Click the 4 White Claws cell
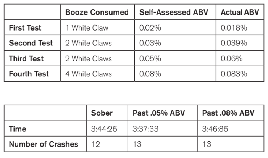The image size is (268, 158). (97, 74)
